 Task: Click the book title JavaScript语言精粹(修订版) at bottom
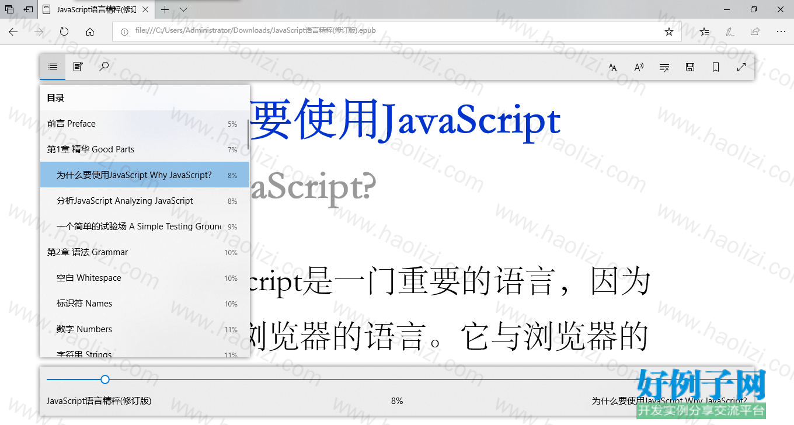[99, 401]
